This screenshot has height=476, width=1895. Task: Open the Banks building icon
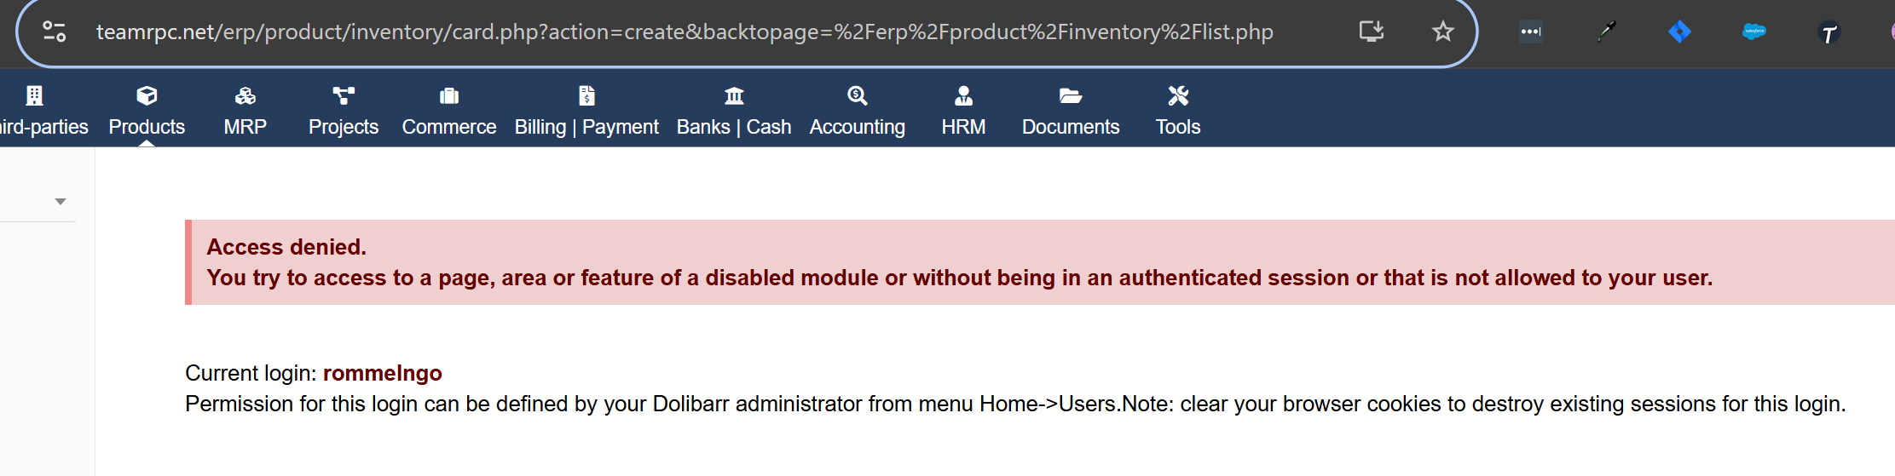point(734,95)
